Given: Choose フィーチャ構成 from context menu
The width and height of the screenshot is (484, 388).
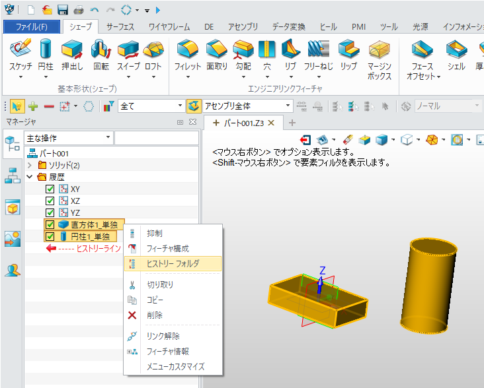Looking at the screenshot, I should pos(173,249).
